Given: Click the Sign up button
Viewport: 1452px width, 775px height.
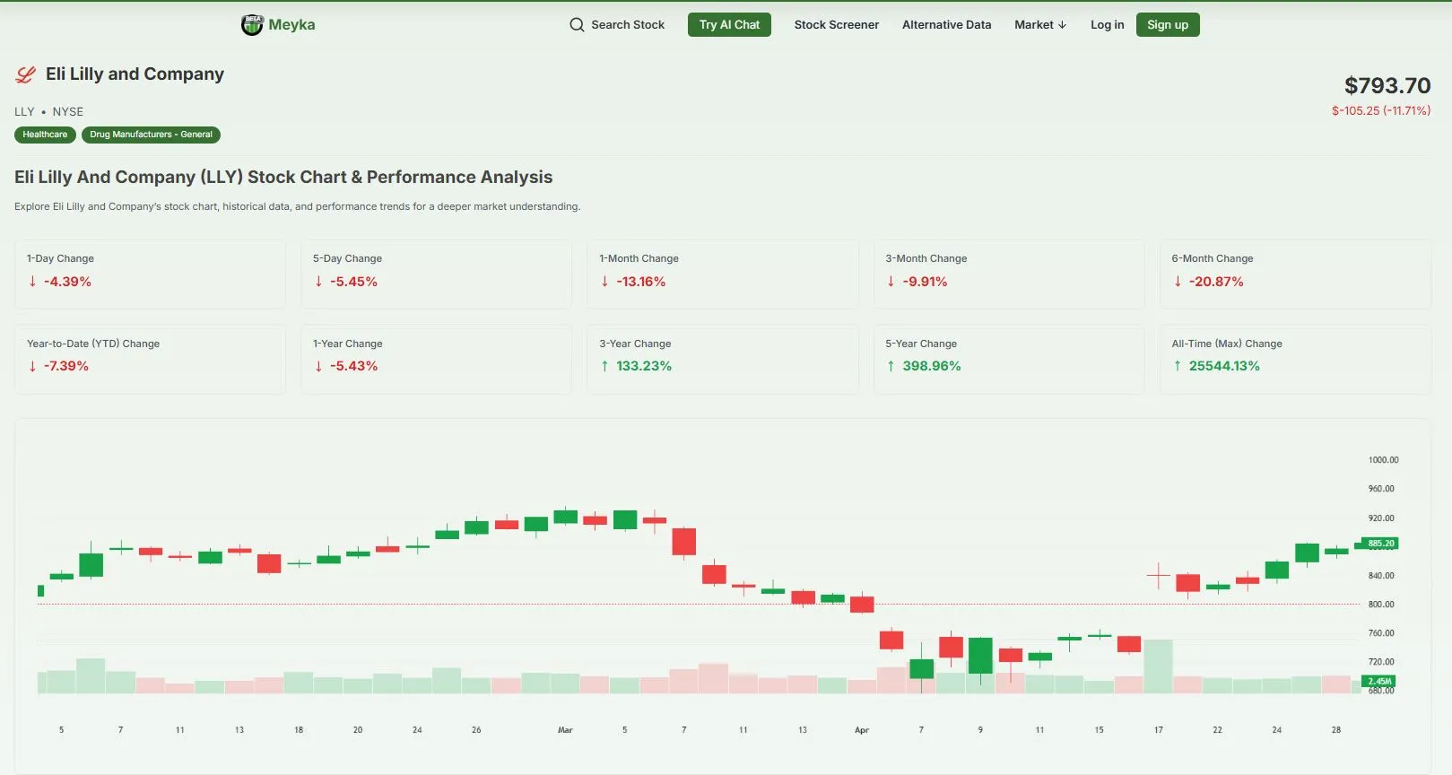Looking at the screenshot, I should (1167, 25).
